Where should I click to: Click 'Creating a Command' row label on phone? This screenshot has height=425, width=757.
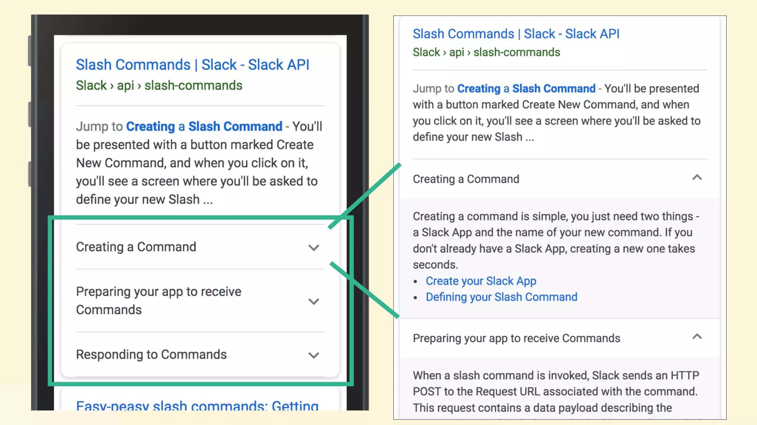click(136, 247)
